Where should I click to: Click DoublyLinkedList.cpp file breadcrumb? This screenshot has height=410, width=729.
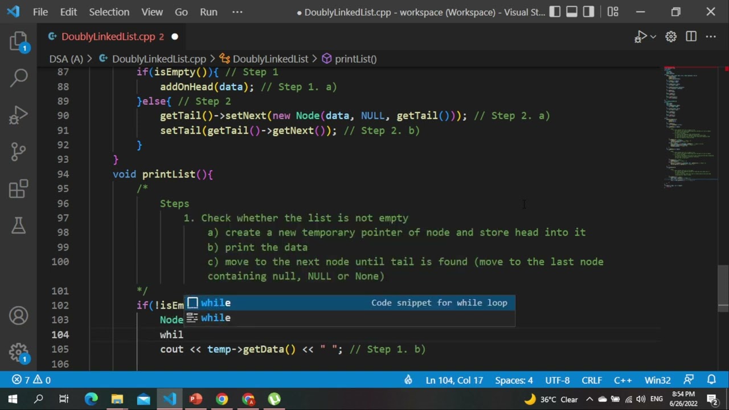[153, 59]
